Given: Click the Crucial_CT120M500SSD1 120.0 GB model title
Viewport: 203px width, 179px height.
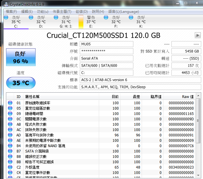Looking at the screenshot, I should (104, 35).
